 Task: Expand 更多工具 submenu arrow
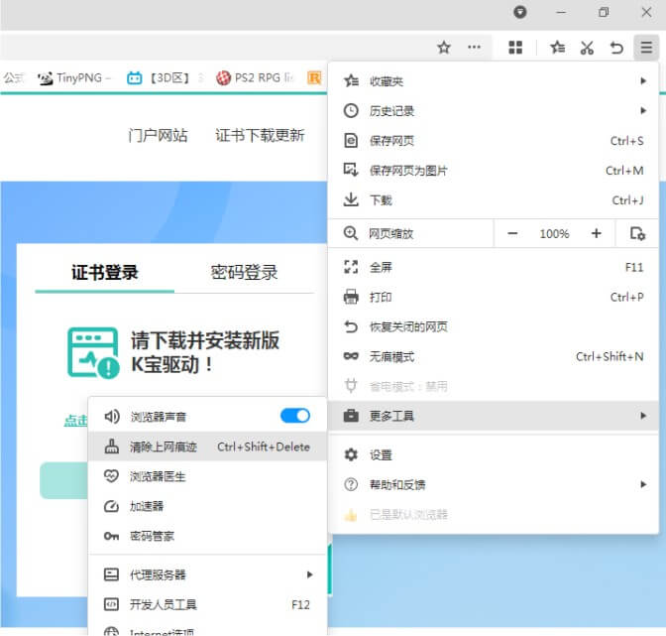(x=643, y=416)
